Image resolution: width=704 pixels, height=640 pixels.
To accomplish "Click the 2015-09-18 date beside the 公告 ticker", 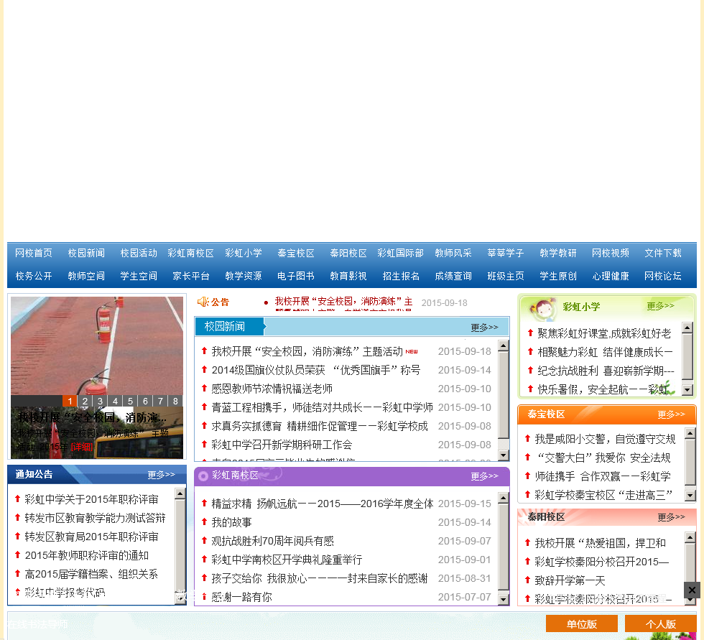I will (444, 303).
